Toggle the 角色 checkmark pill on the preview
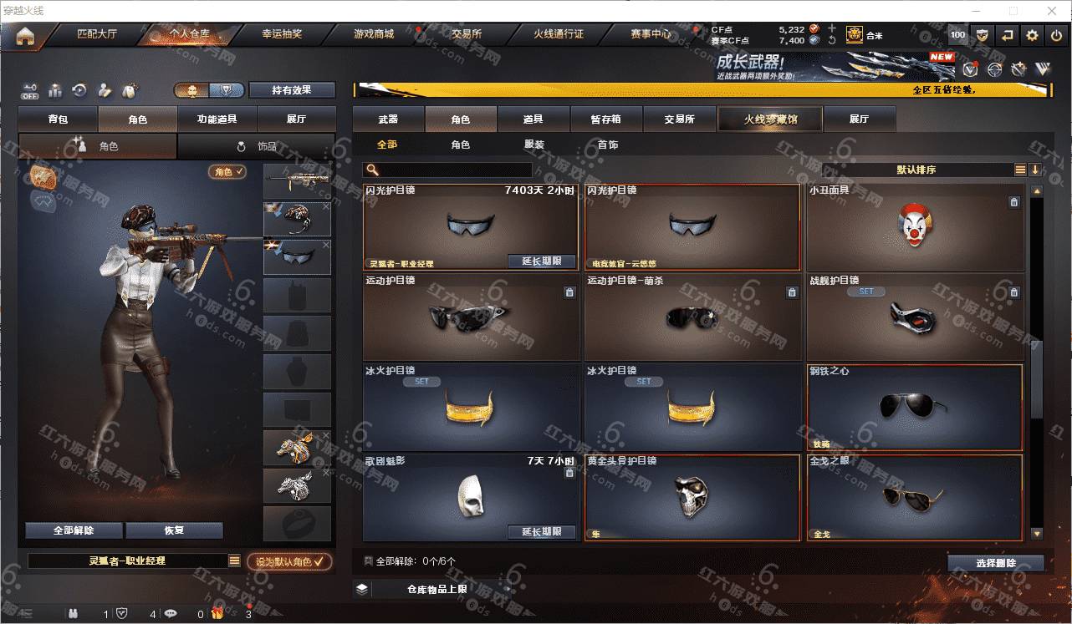Screen dimensions: 1072x624 click(x=227, y=171)
